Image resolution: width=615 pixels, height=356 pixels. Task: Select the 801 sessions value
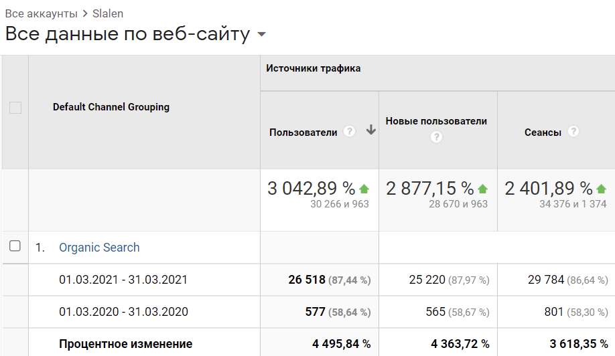[554, 312]
